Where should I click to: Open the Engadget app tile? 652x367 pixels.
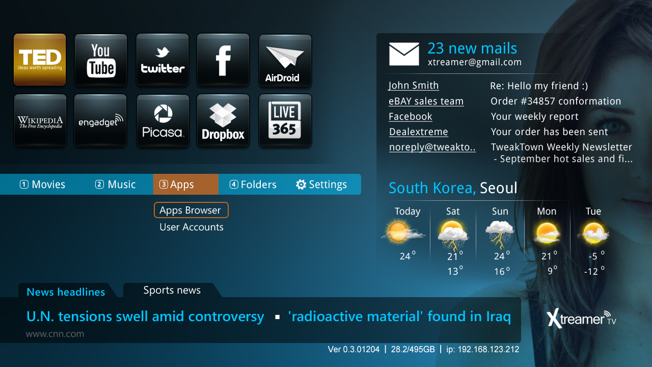click(100, 120)
